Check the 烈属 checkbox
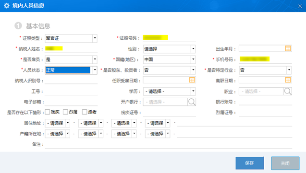The image size is (306, 173). tap(65, 112)
